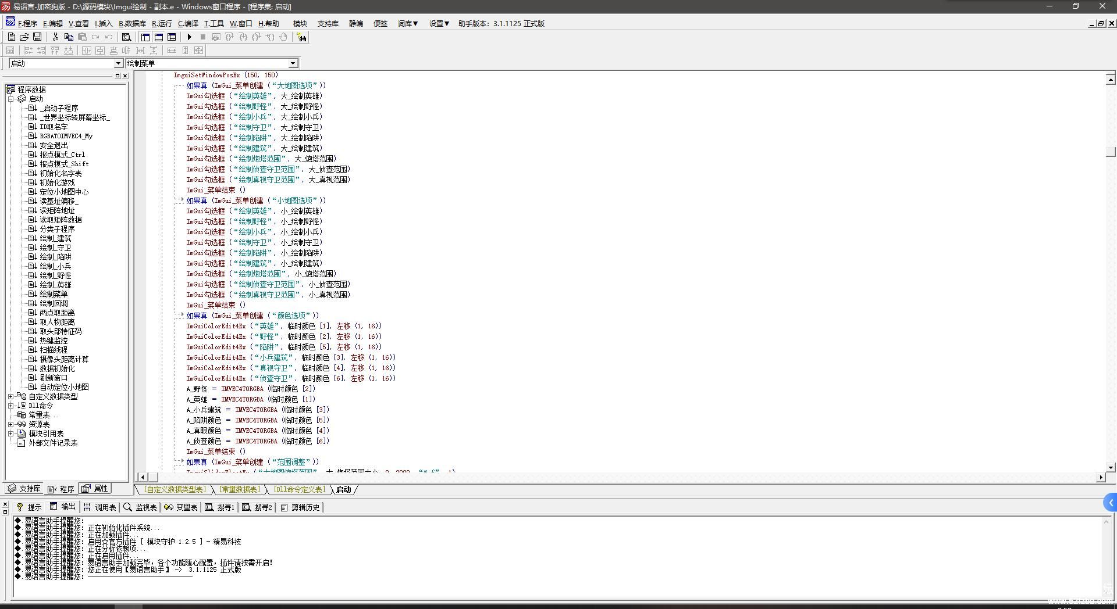Click the Run program play icon
This screenshot has width=1117, height=609.
tap(189, 37)
